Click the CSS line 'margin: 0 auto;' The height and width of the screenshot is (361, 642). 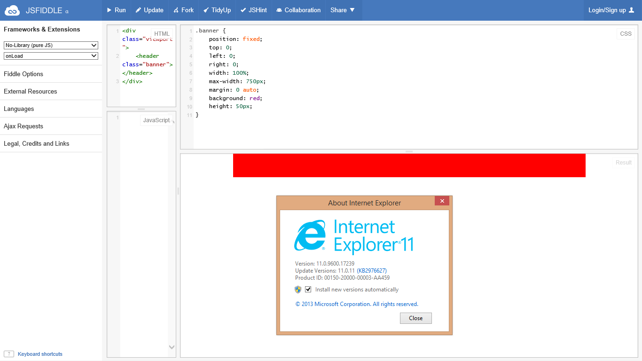[x=234, y=90]
